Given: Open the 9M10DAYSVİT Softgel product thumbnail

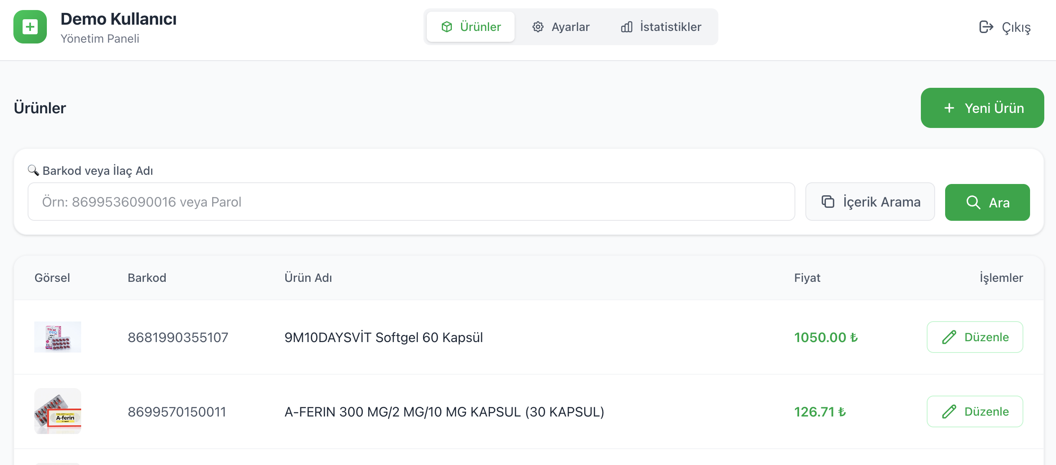Looking at the screenshot, I should click(x=58, y=337).
